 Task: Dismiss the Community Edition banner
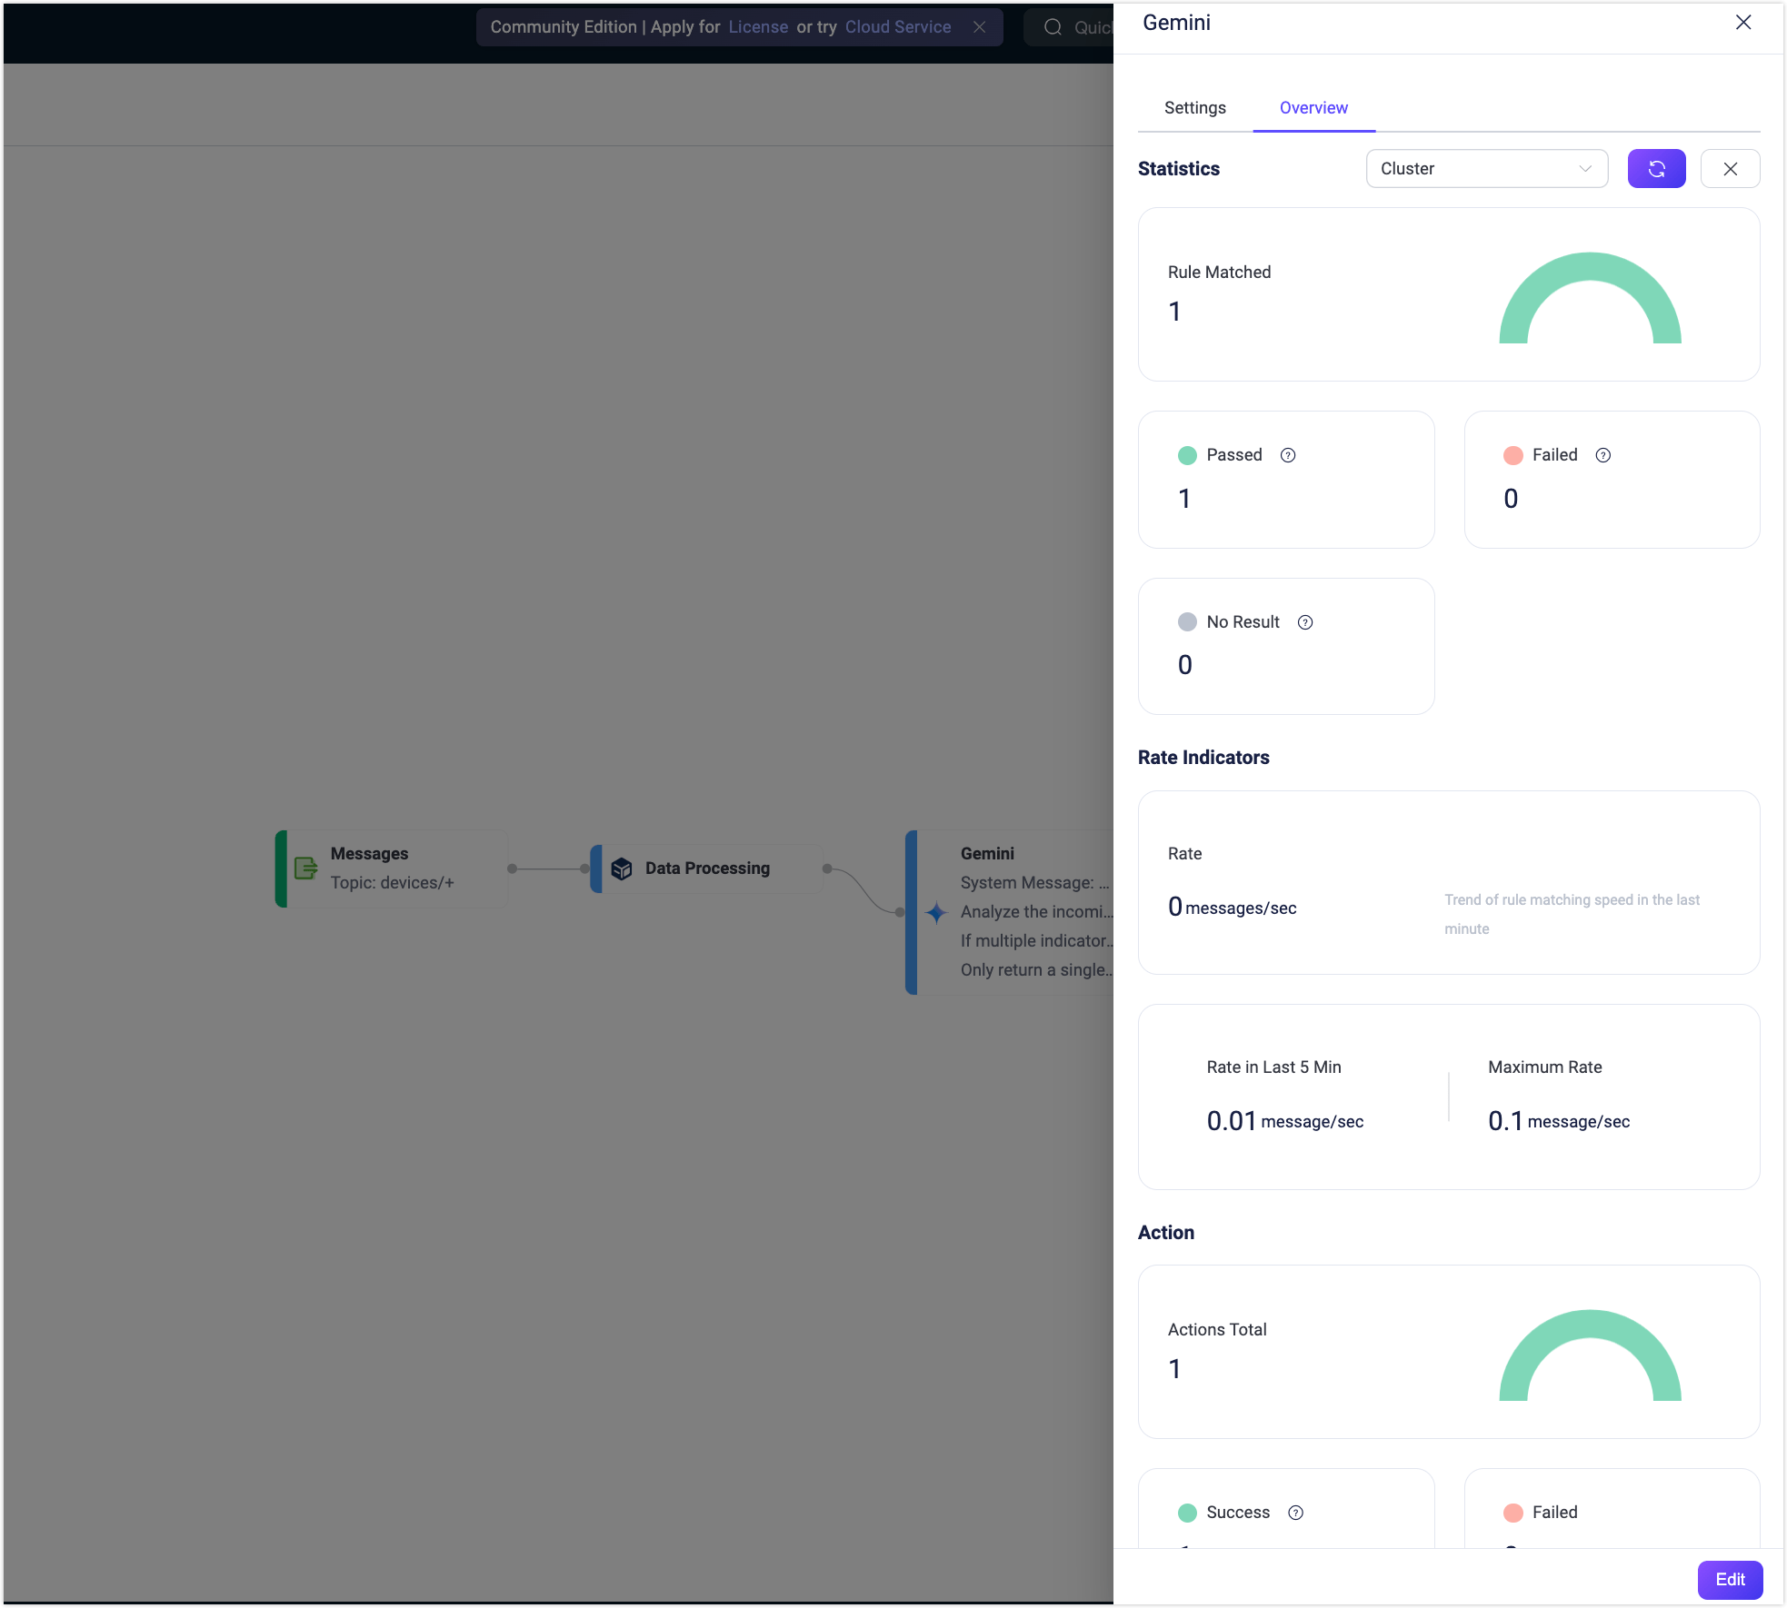[x=980, y=27]
